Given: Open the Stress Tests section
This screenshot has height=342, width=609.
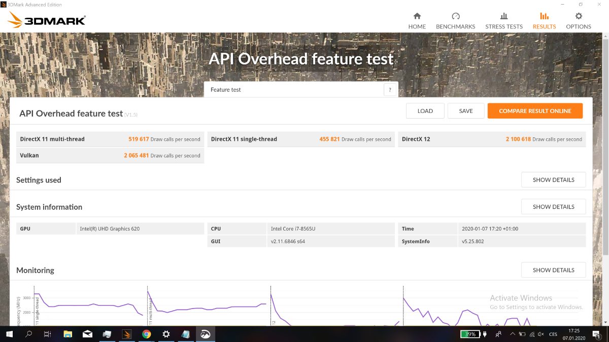Looking at the screenshot, I should 503,21.
